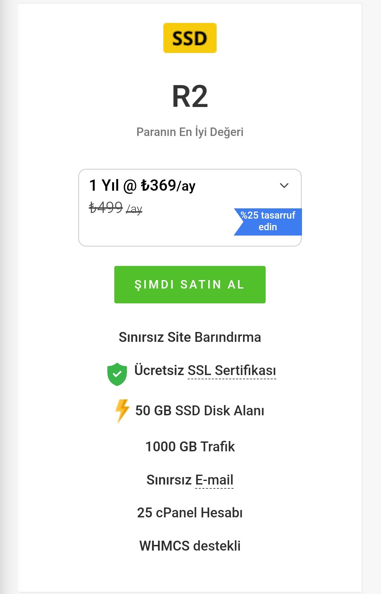Click the 1000 GB Trafik feature
The height and width of the screenshot is (594, 381).
(x=190, y=447)
